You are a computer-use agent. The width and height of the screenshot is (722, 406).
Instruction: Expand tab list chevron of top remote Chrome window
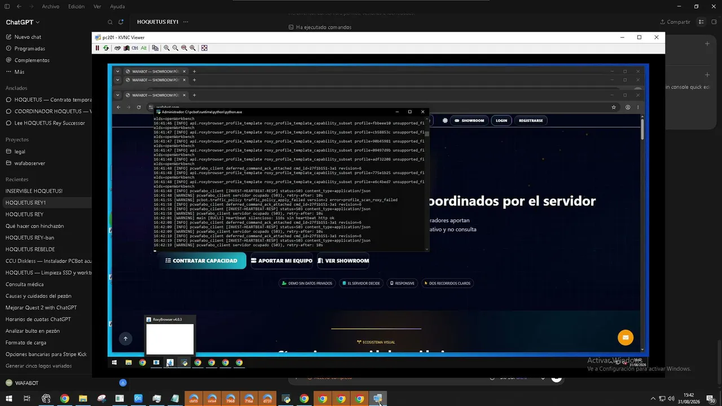point(117,72)
